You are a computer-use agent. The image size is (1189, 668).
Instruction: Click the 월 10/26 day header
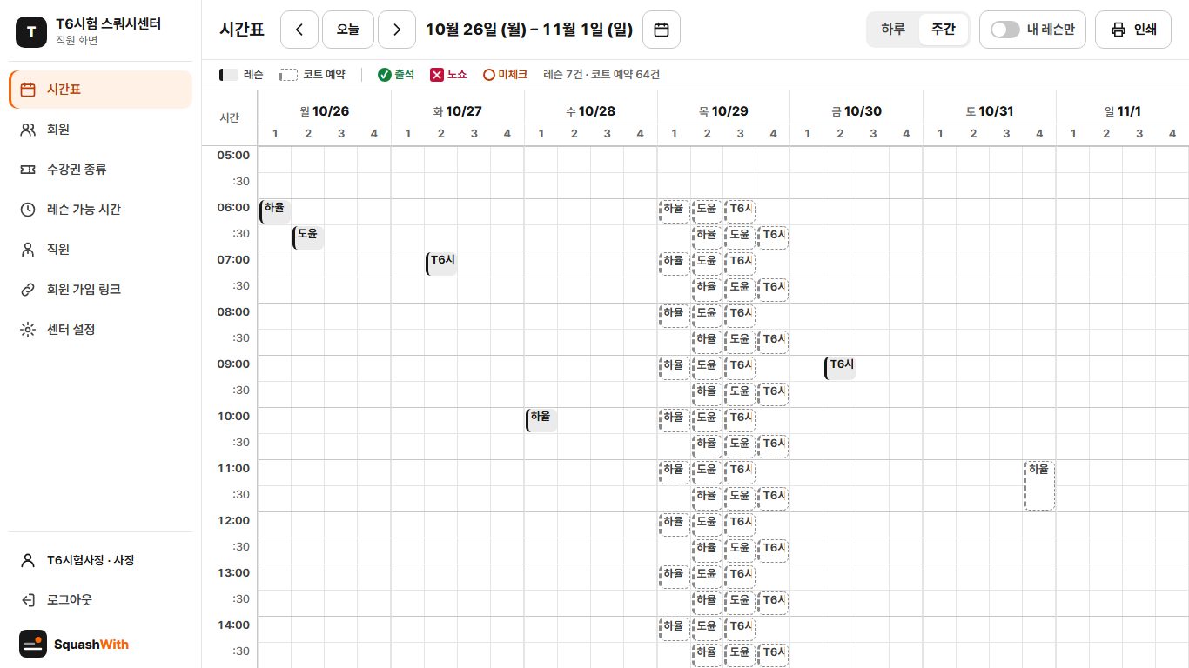[325, 111]
